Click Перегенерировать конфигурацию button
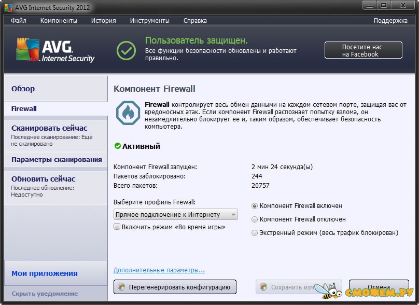The height and width of the screenshot is (305, 419). tap(175, 287)
